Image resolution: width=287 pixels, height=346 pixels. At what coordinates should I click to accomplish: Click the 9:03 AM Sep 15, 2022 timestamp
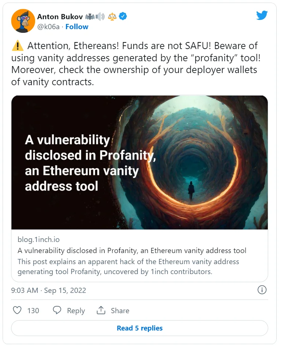[49, 290]
